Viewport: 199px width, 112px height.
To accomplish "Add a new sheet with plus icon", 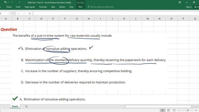I will click(26, 106).
